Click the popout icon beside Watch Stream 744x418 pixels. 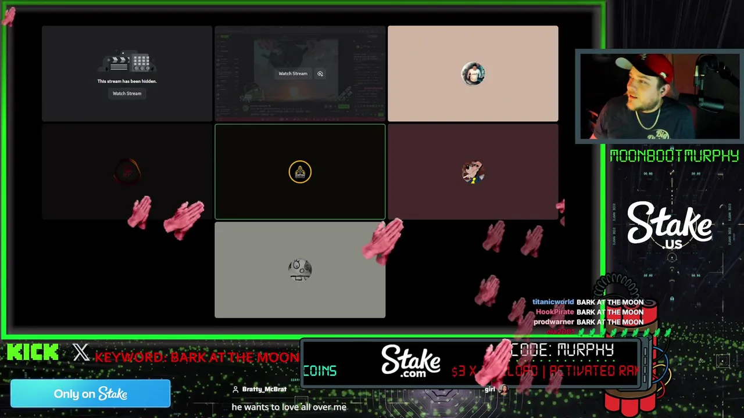320,74
